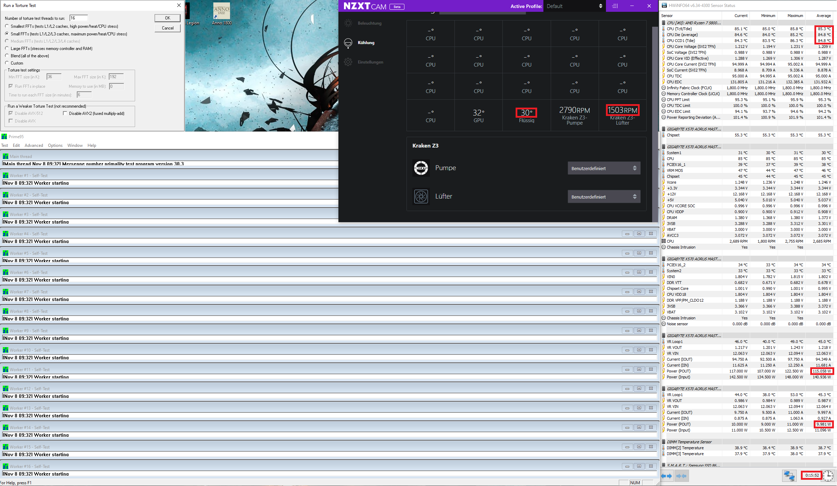Open Einstellungen gear in NZXT CAM sidebar
Image resolution: width=837 pixels, height=486 pixels.
tap(348, 62)
